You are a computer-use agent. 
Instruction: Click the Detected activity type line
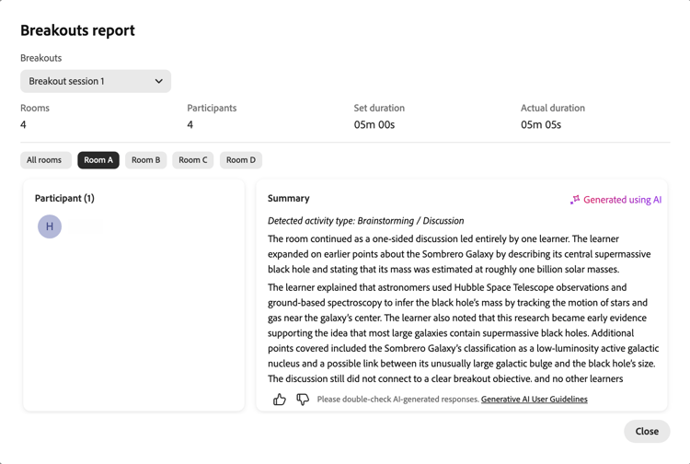(x=365, y=221)
